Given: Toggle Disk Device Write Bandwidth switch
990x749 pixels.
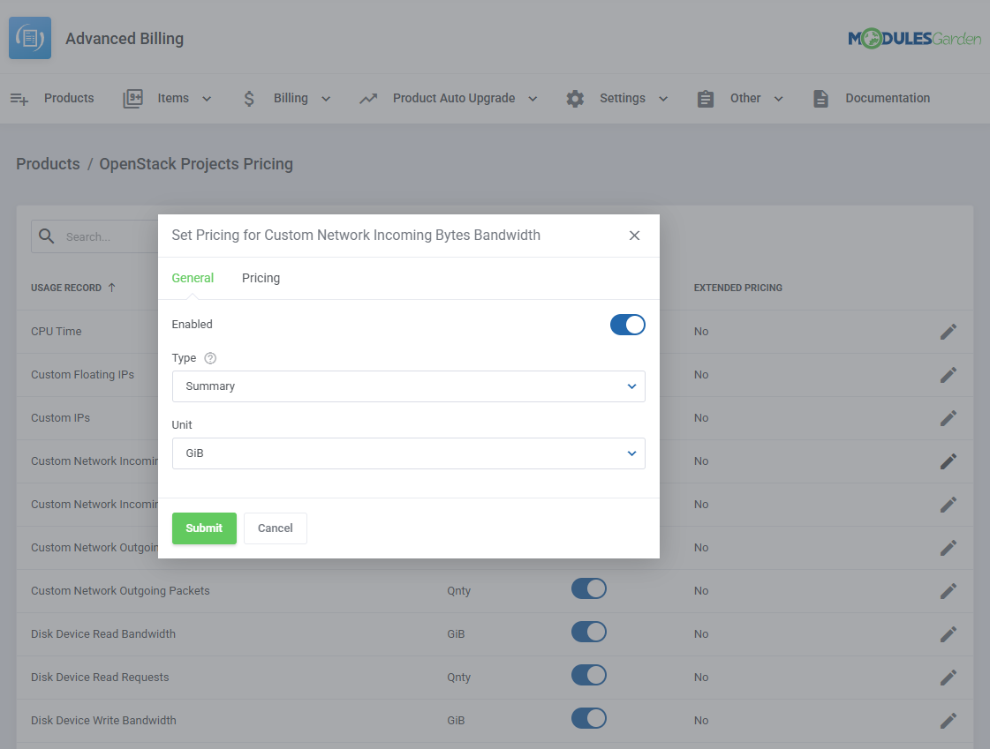Looking at the screenshot, I should [x=588, y=718].
